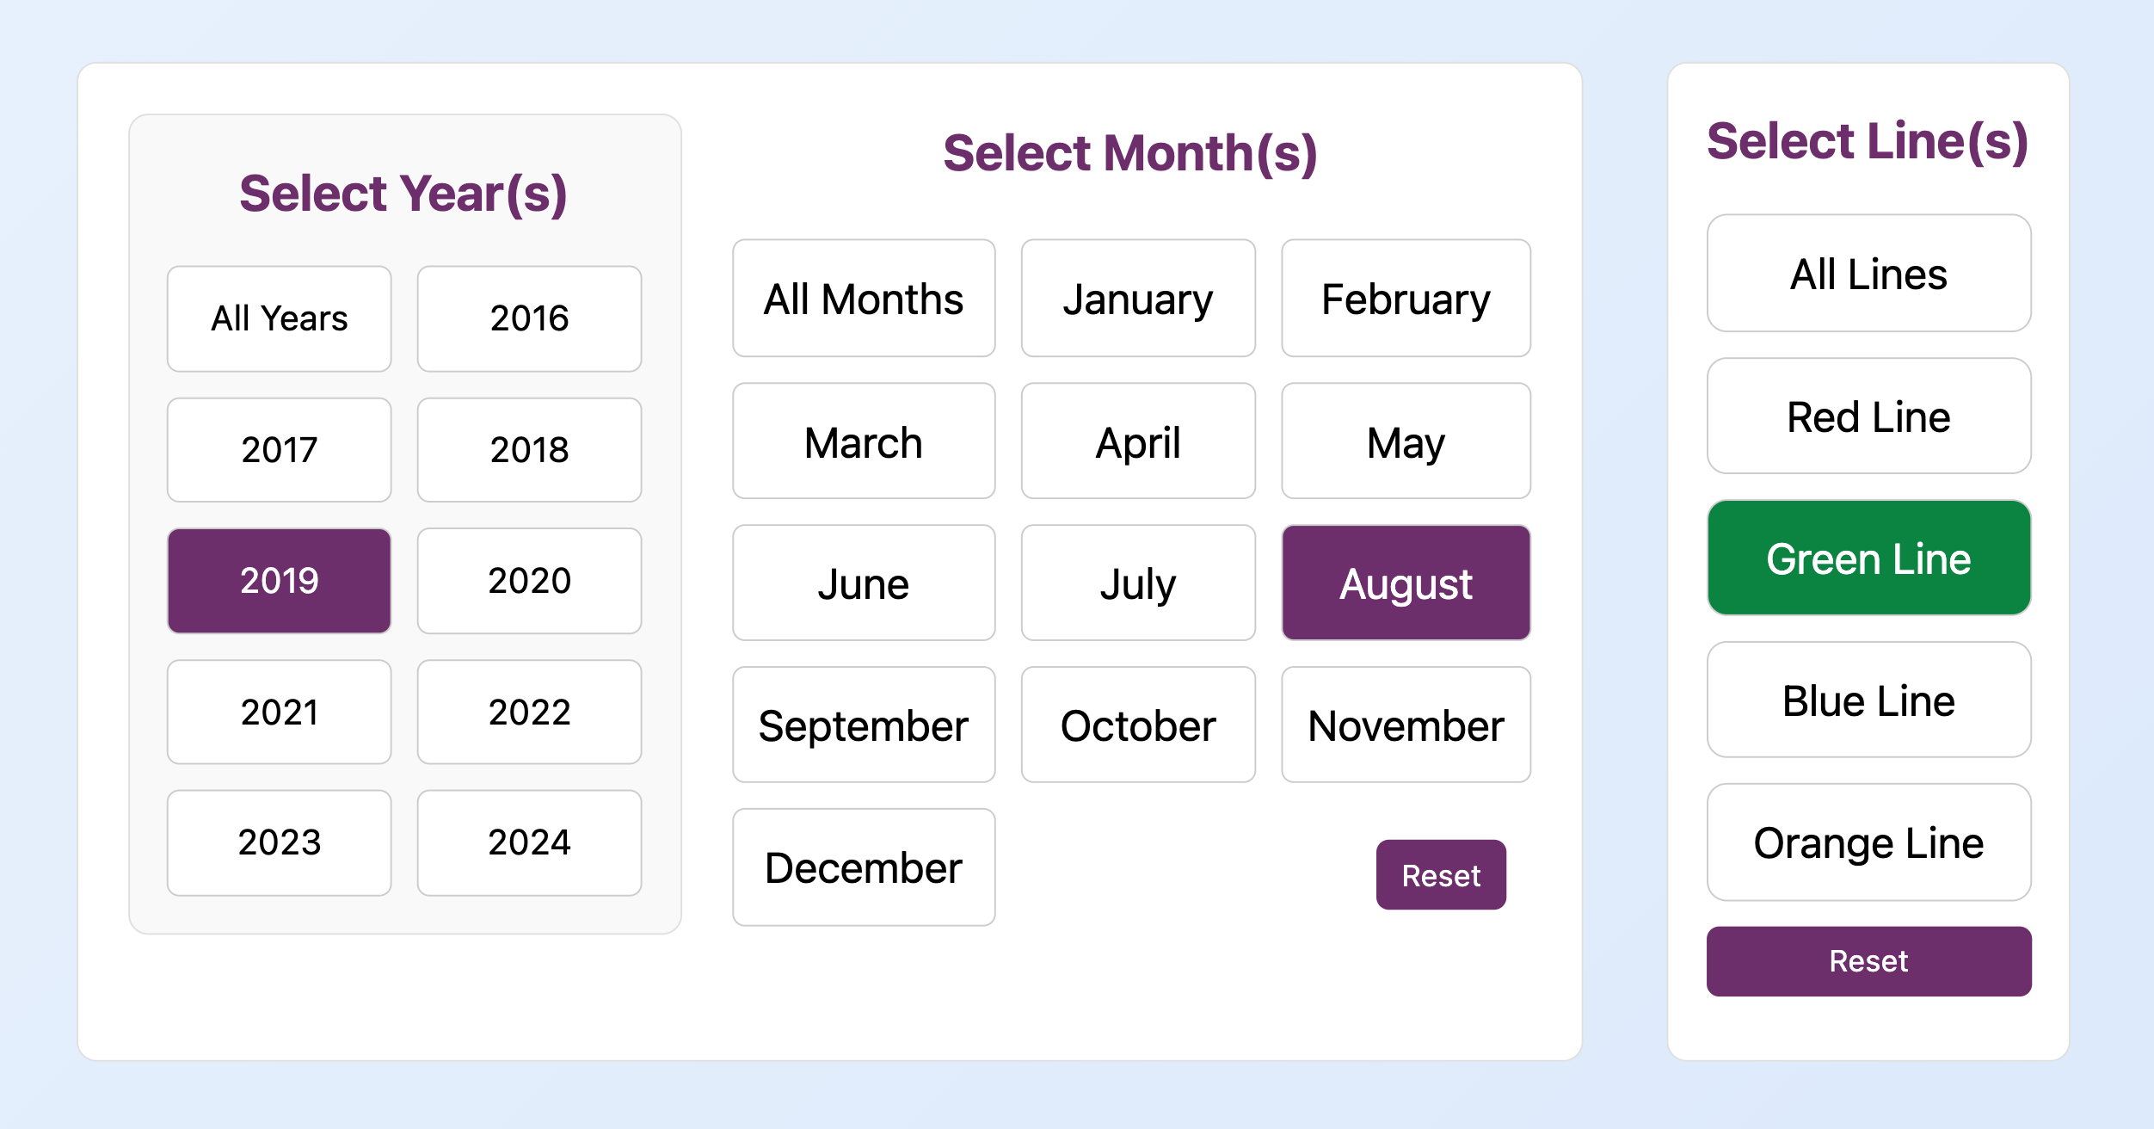The width and height of the screenshot is (2154, 1129).
Task: Select All Lines option
Action: (1868, 274)
